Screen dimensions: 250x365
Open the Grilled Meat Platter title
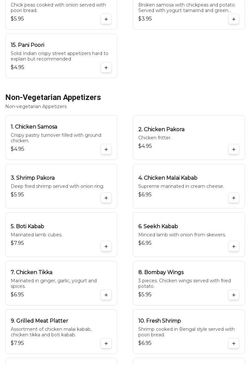39,321
